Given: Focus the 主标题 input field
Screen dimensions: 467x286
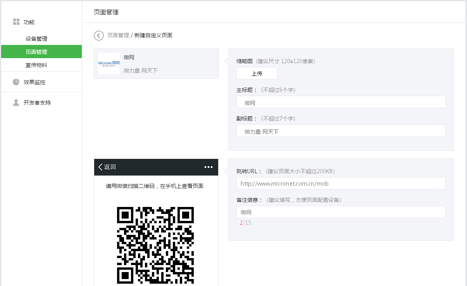Looking at the screenshot, I should coord(341,102).
